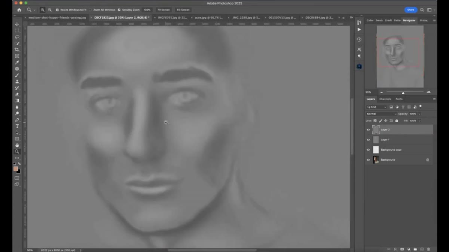
Task: Hide Layer 1 using its eye icon
Action: coord(368,140)
